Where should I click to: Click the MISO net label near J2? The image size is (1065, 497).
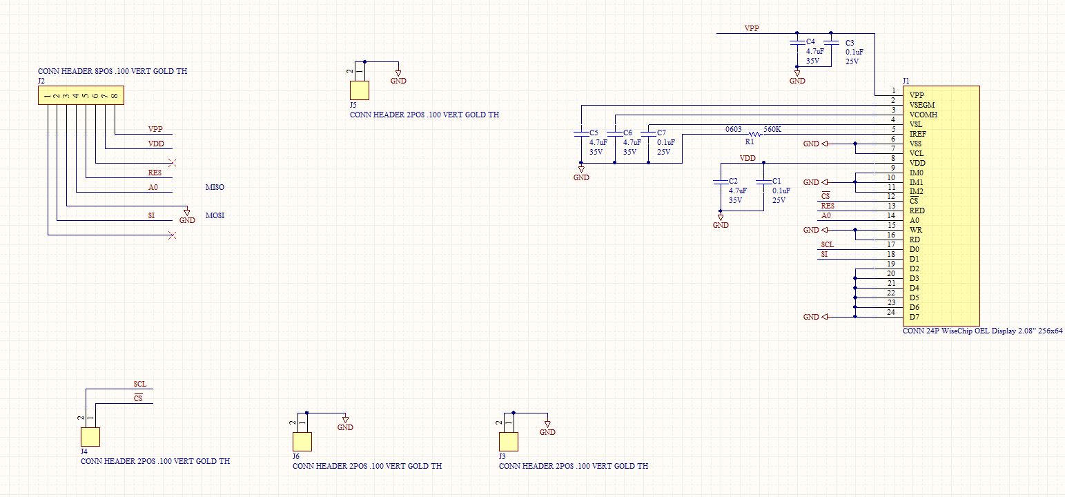point(216,187)
